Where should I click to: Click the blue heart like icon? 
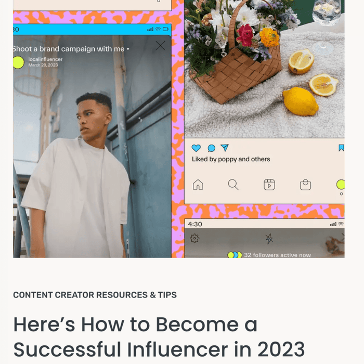pyautogui.click(x=196, y=148)
